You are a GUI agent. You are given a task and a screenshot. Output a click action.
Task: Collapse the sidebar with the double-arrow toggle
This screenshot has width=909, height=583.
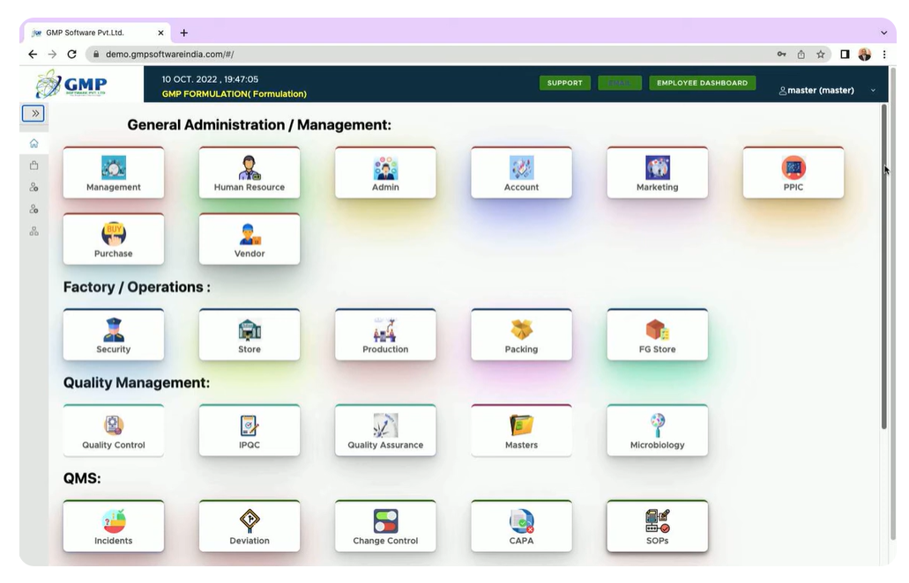[x=33, y=113]
